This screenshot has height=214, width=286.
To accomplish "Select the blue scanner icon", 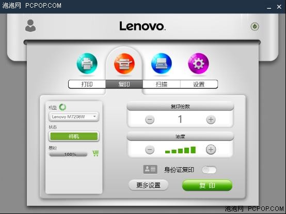I will (162, 63).
